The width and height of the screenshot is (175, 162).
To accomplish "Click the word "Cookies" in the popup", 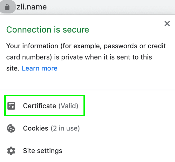I will (36, 128).
